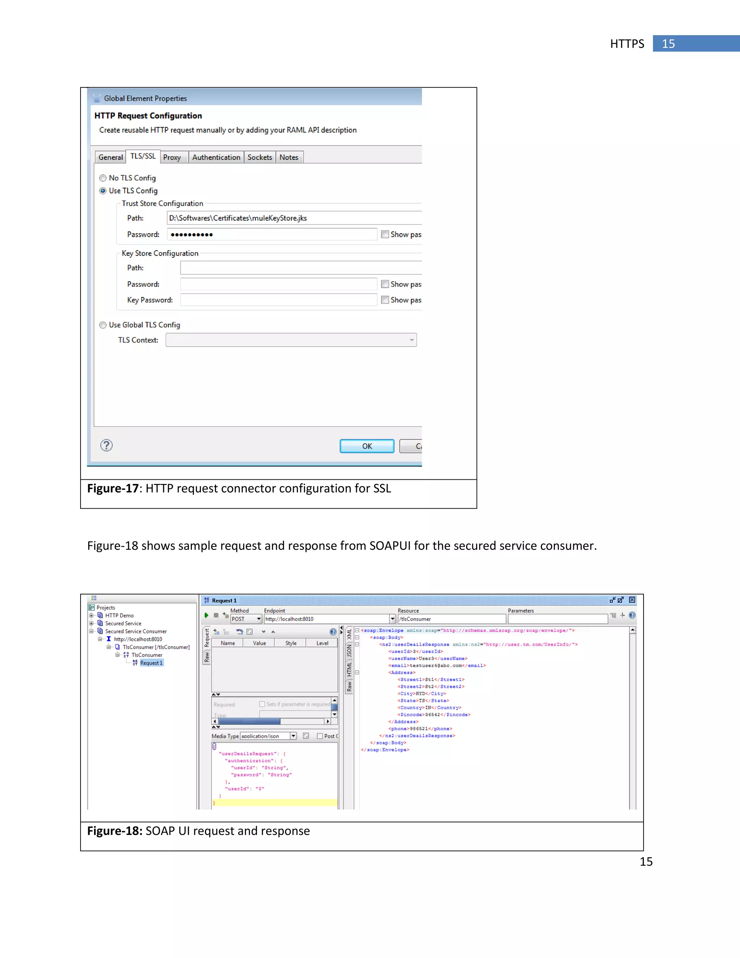The height and width of the screenshot is (958, 740).
Task: Expand the Secured Service project node
Action: [x=91, y=623]
